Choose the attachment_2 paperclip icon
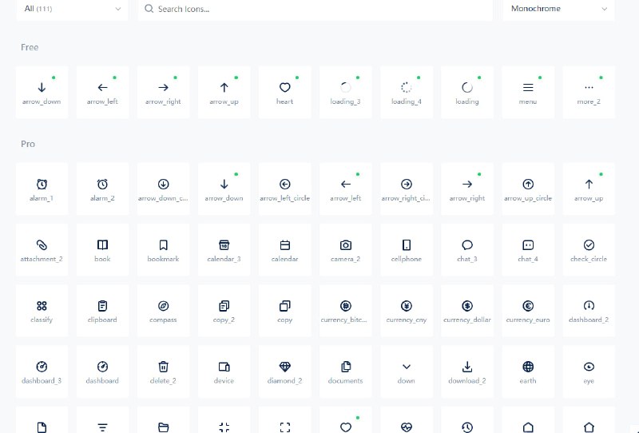The height and width of the screenshot is (433, 639). pyautogui.click(x=42, y=245)
